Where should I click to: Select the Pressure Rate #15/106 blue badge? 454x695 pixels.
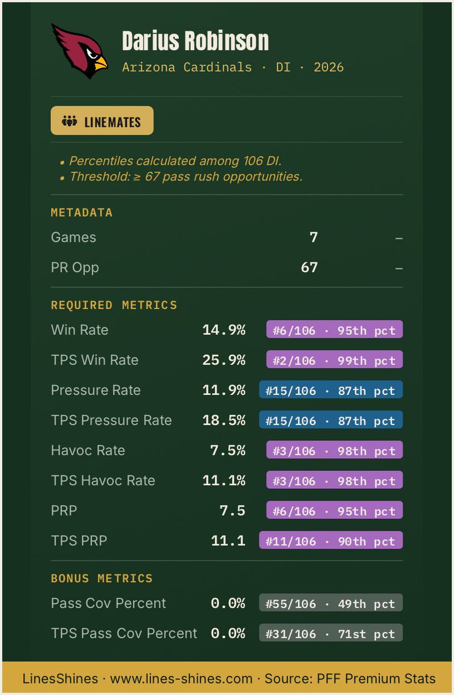pos(331,390)
